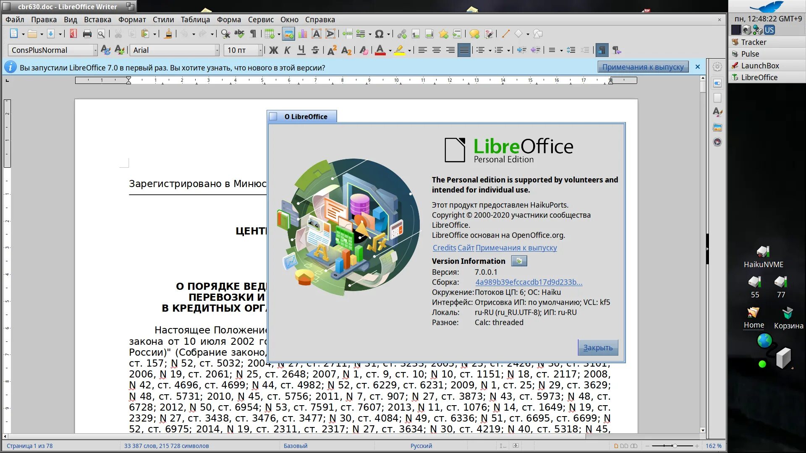This screenshot has width=806, height=453.
Task: Toggle formatting marks pilcrow button
Action: coord(253,34)
